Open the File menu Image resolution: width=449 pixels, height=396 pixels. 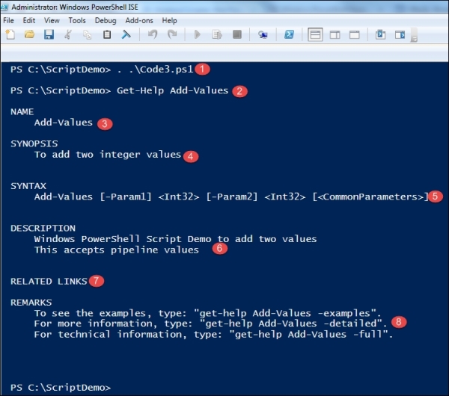(9, 20)
